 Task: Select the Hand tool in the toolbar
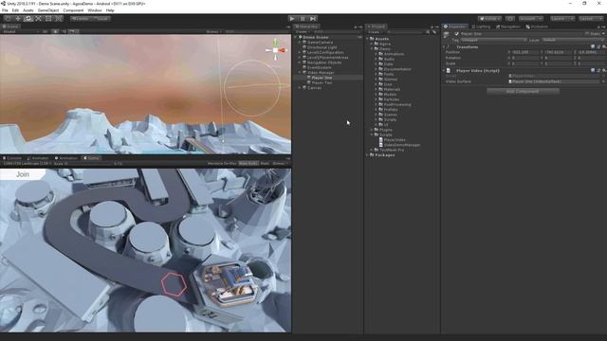(x=8, y=19)
